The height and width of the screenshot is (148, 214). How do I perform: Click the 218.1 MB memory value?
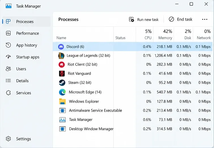(x=164, y=47)
